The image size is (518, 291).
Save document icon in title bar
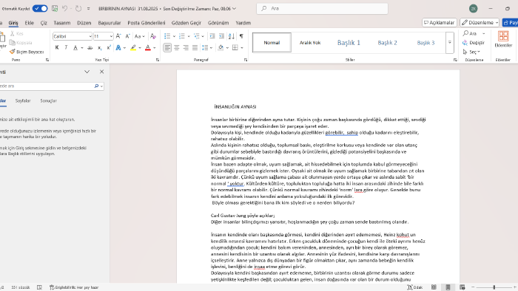(55, 9)
